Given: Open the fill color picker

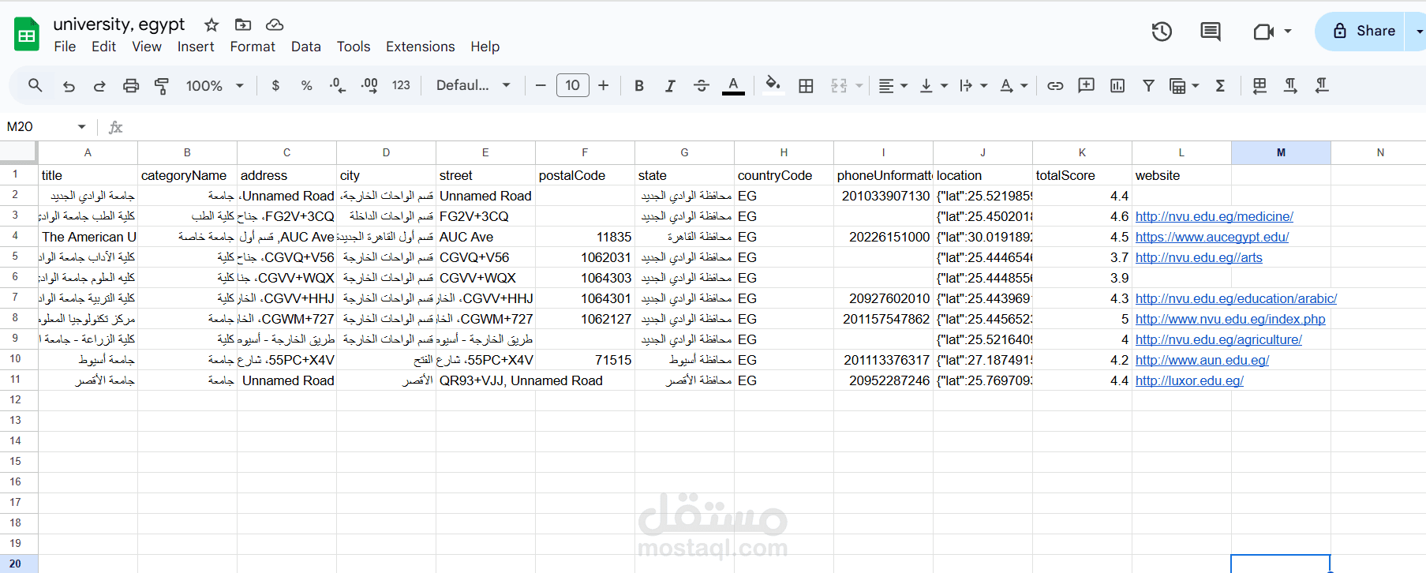Looking at the screenshot, I should tap(773, 85).
